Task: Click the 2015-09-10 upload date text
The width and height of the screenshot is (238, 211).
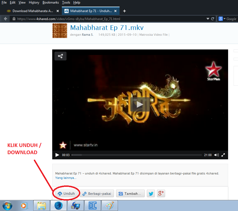Action: 127,35
